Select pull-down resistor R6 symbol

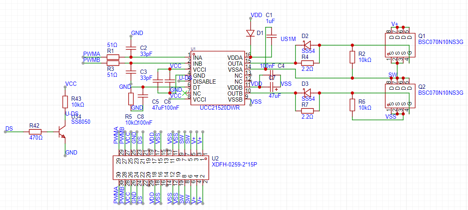coord(352,105)
